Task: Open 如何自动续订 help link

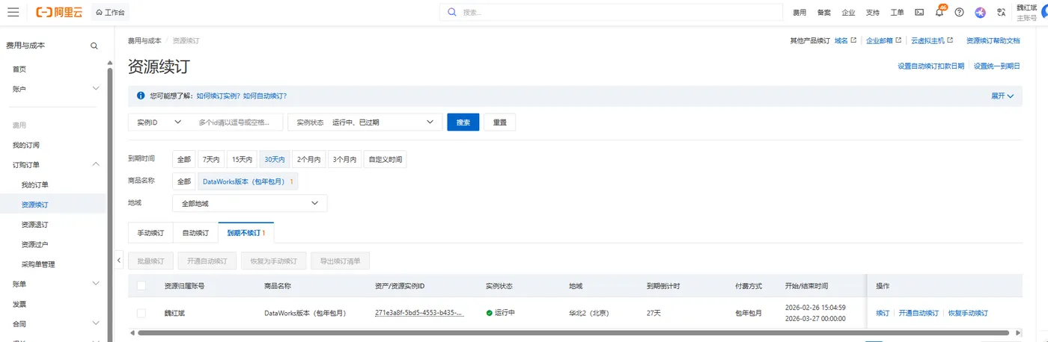Action: pos(265,96)
